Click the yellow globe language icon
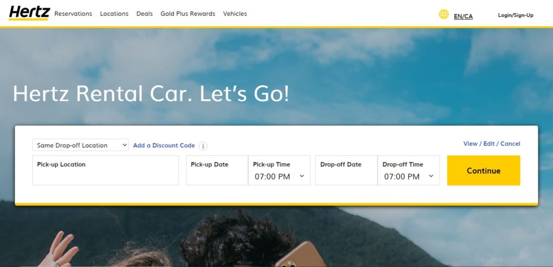 pos(443,15)
